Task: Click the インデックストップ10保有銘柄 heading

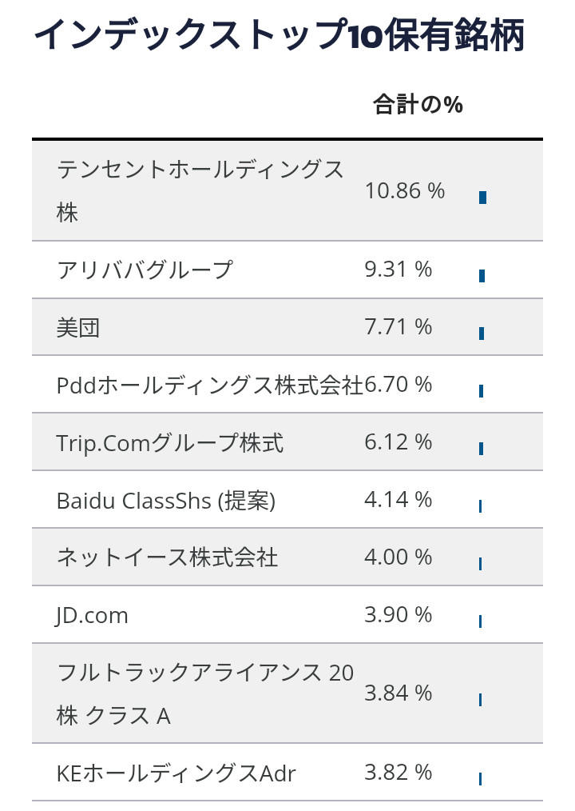Action: tap(280, 34)
